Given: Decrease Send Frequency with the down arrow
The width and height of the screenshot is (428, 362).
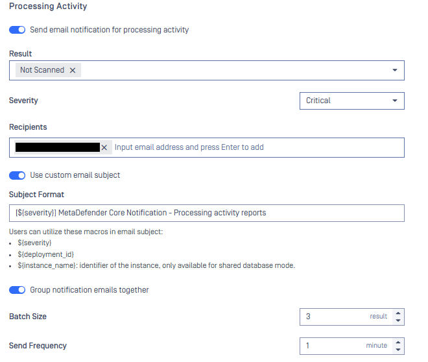Looking at the screenshot, I should pos(398,350).
